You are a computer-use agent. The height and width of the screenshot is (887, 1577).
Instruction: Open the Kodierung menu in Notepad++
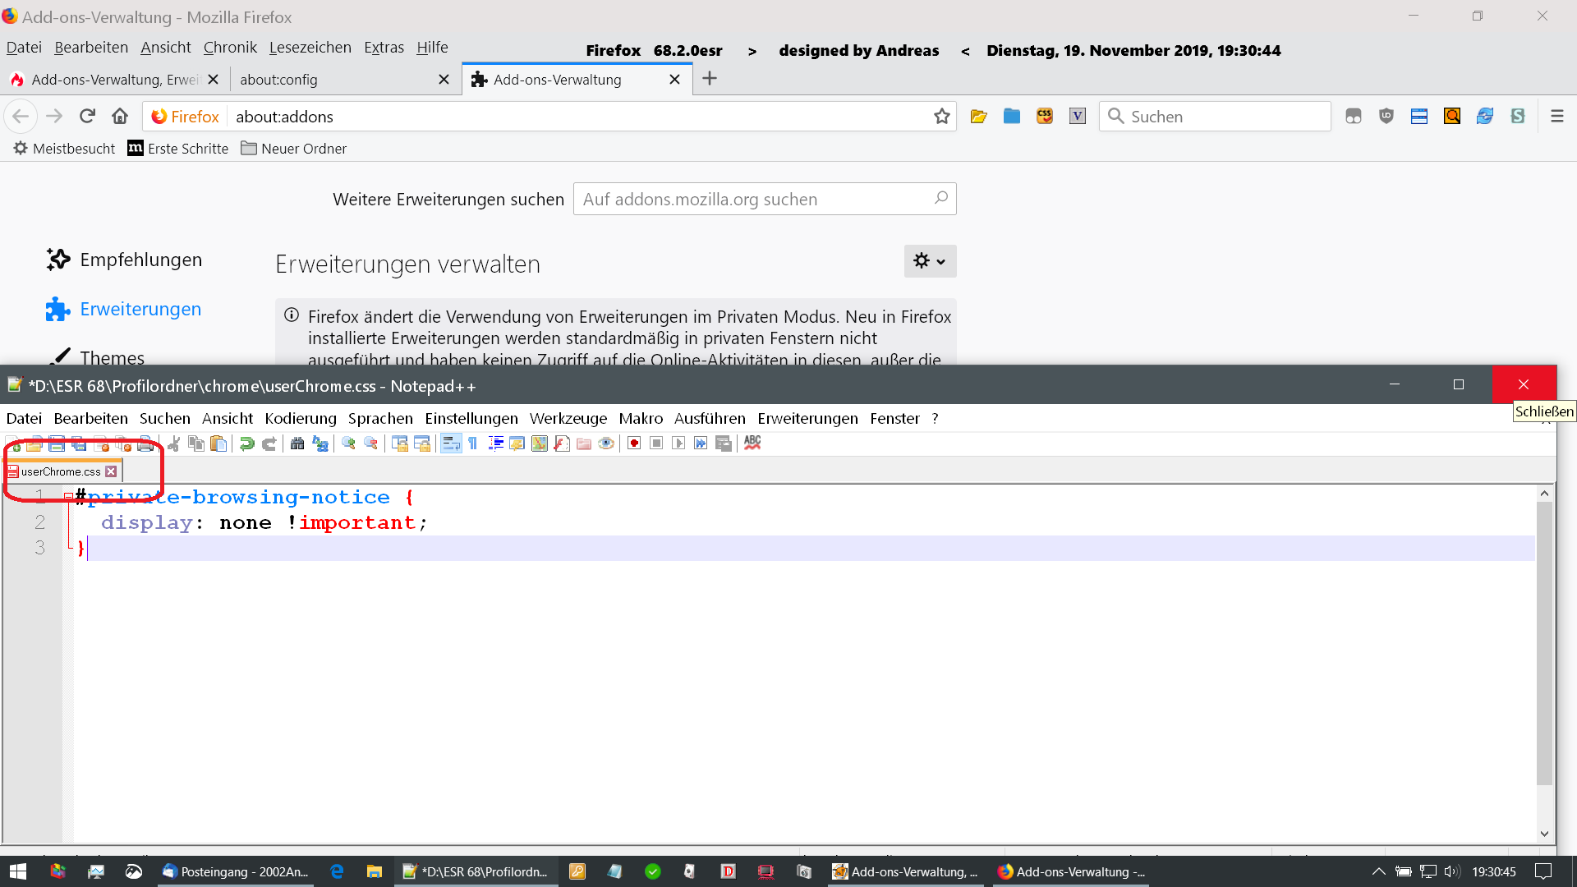click(300, 419)
